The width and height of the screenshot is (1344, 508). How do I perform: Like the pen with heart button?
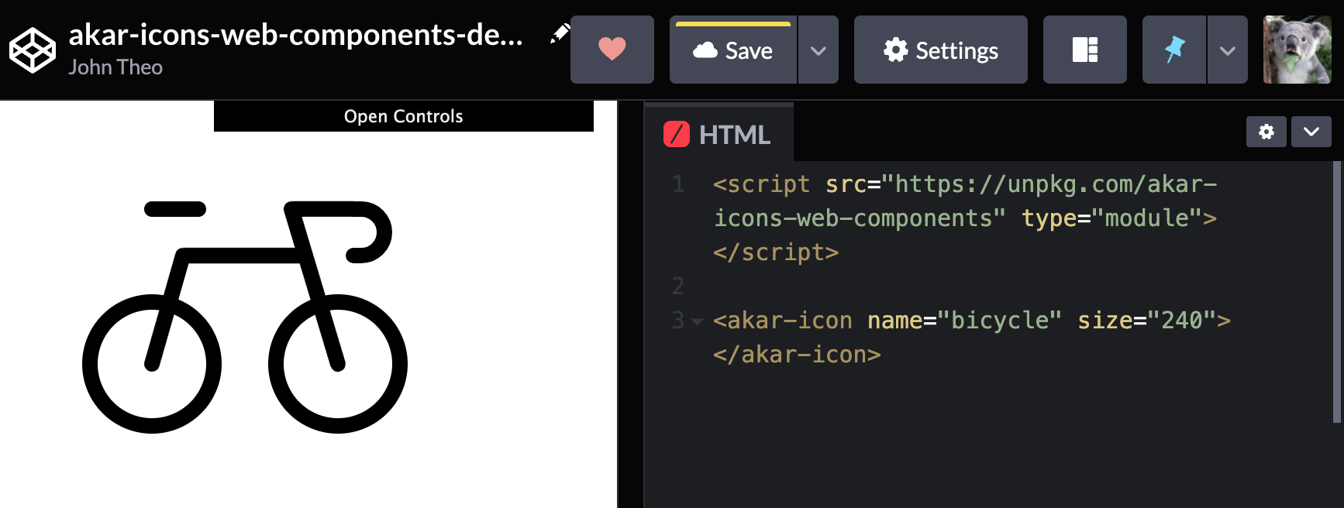click(612, 50)
